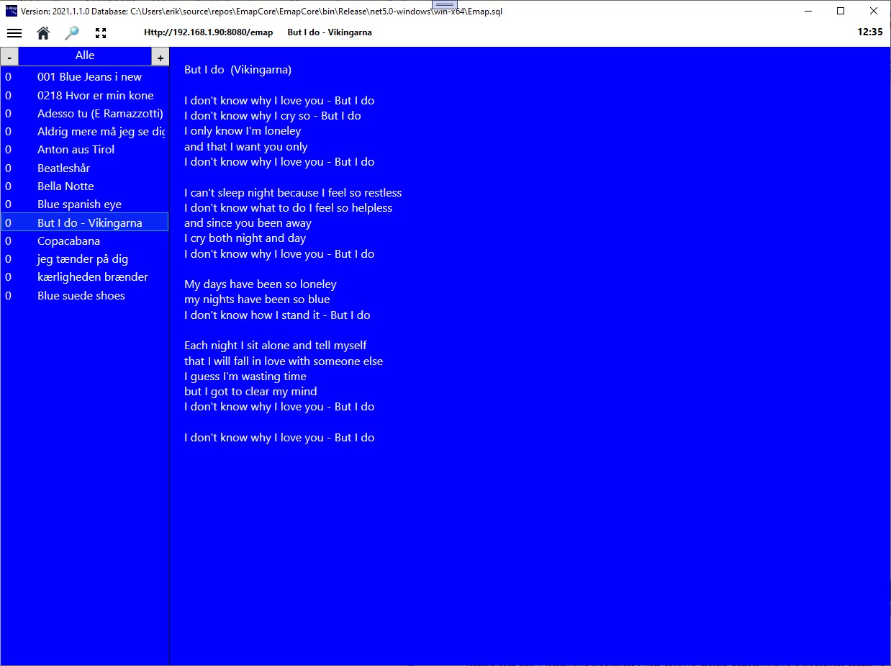The height and width of the screenshot is (666, 891).
Task: Maximize the Emap window
Action: [841, 11]
